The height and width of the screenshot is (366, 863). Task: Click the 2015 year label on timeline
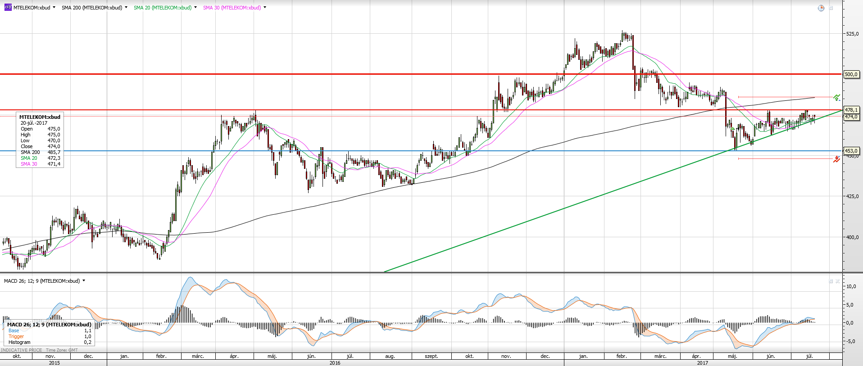54,363
